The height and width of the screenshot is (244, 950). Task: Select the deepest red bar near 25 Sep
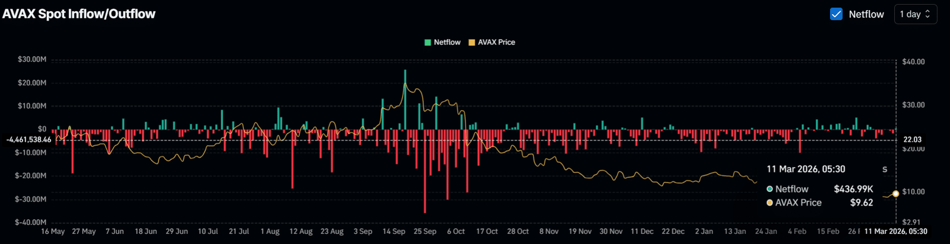(x=425, y=171)
